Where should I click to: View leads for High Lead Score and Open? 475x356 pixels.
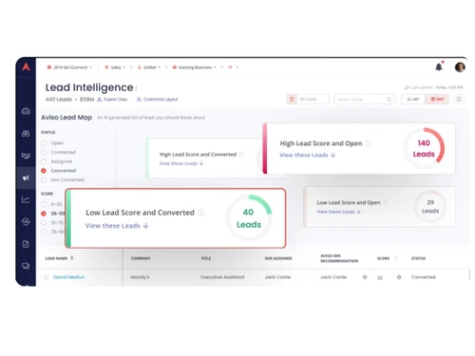308,155
